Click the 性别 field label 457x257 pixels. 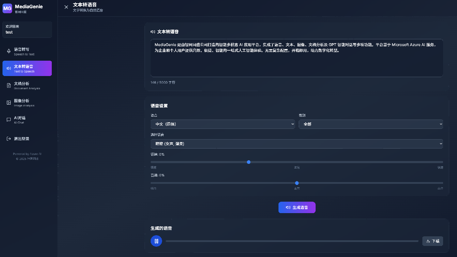click(x=302, y=115)
